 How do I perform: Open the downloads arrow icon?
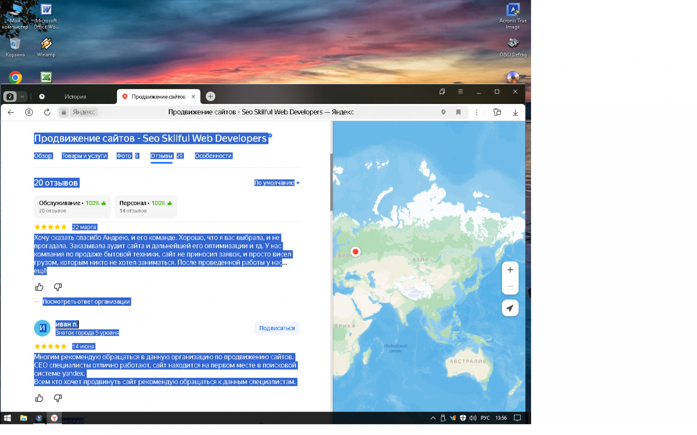[515, 112]
